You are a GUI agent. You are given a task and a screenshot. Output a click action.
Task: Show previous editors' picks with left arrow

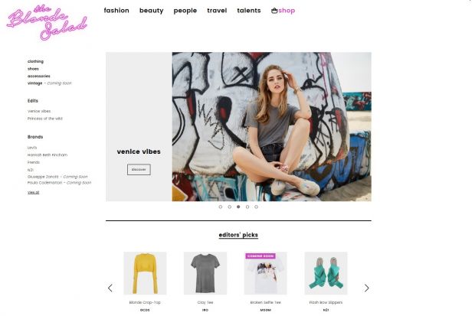pos(110,288)
